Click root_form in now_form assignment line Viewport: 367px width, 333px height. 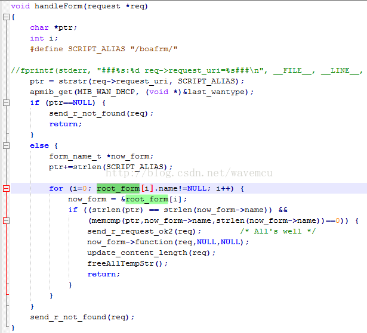pos(147,199)
